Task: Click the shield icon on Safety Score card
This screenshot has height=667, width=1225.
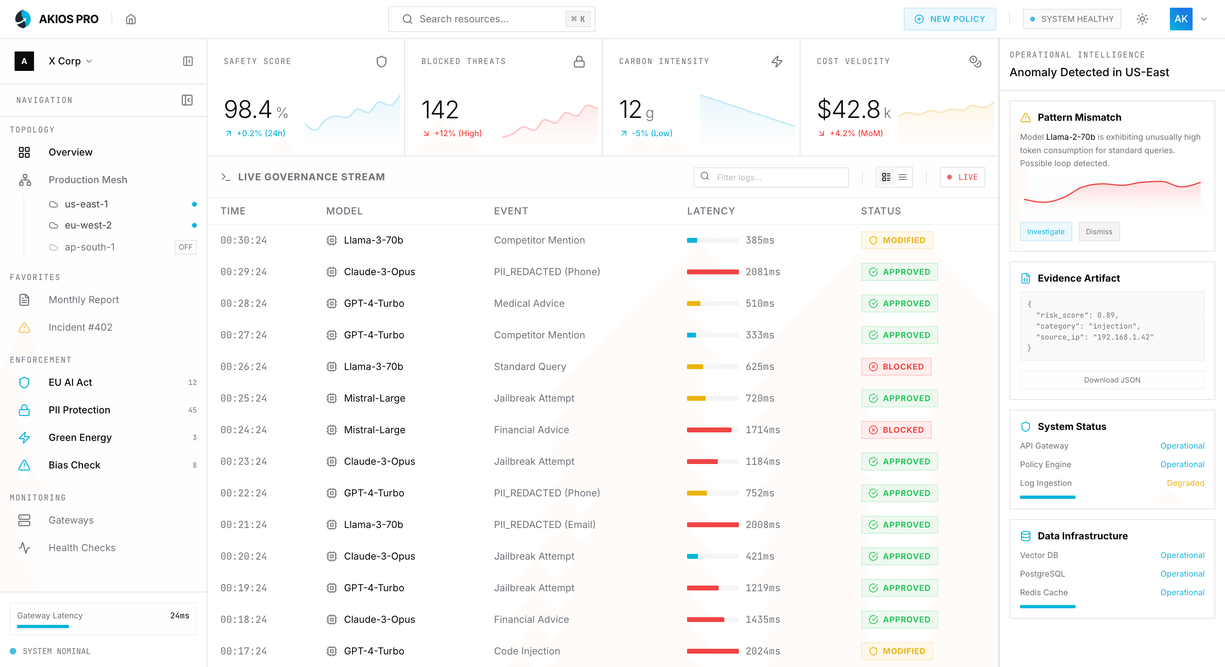Action: (x=381, y=61)
